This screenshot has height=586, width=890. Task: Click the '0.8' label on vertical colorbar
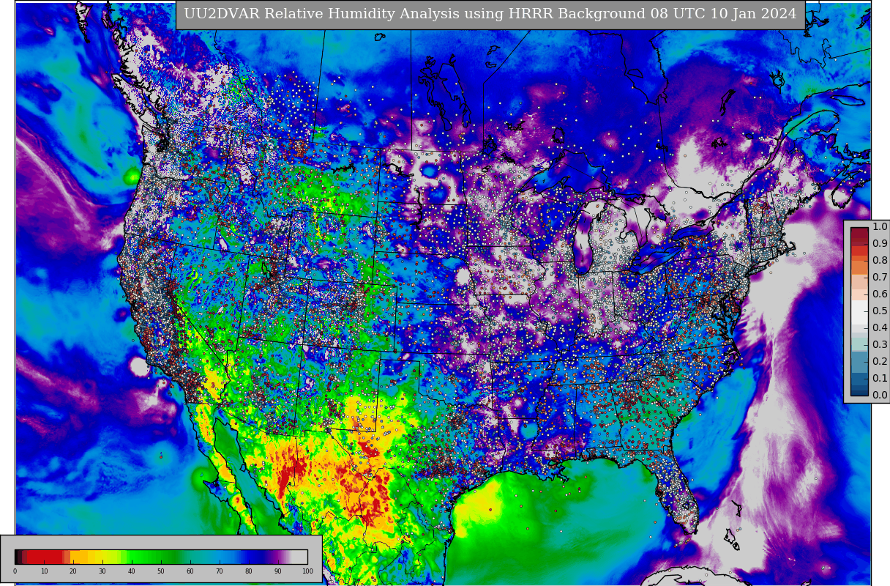pyautogui.click(x=879, y=260)
